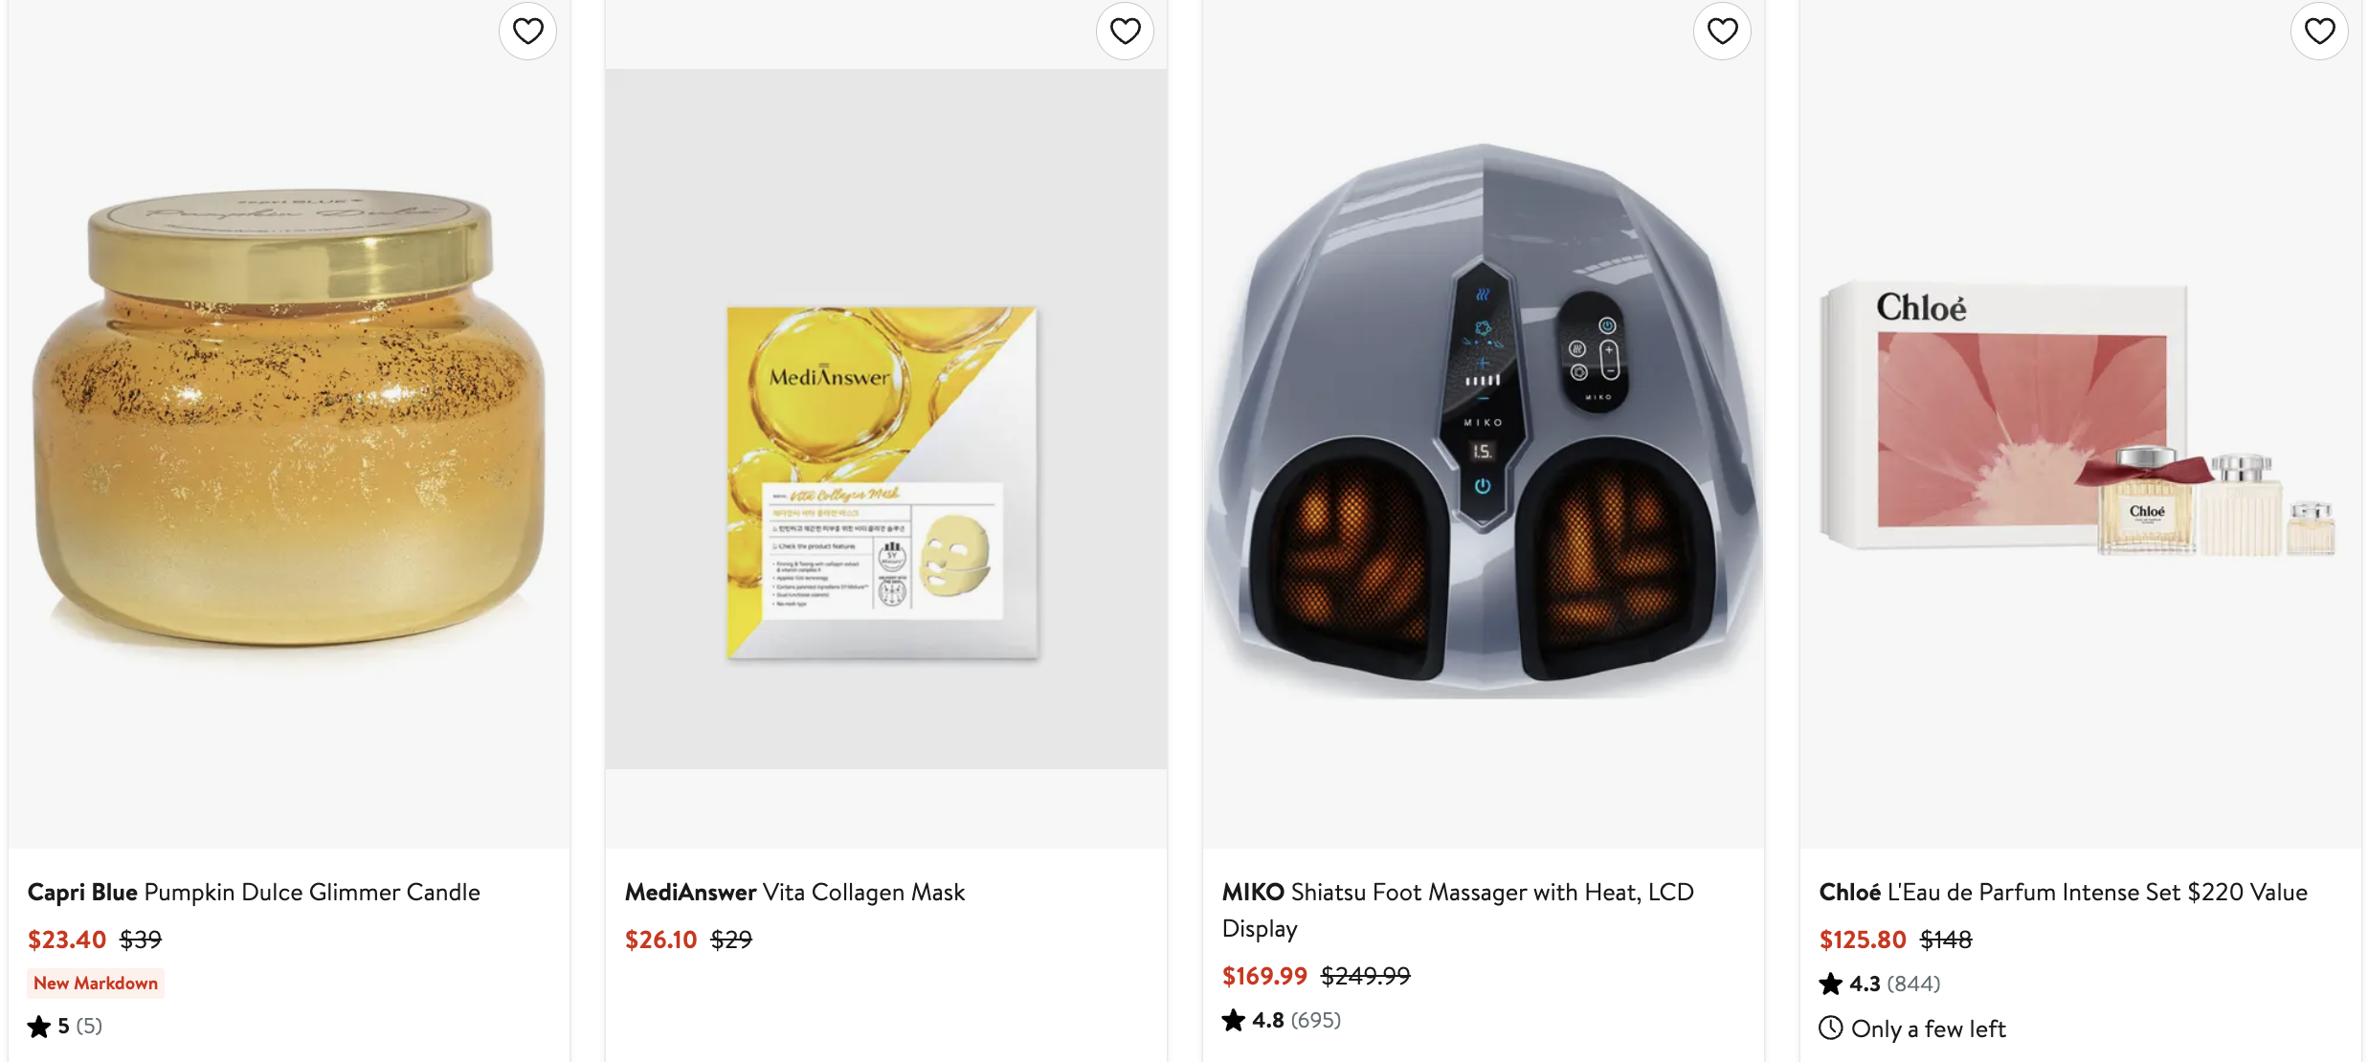Image resolution: width=2368 pixels, height=1062 pixels.
Task: Favorite the Capri Blue candle with heart icon
Action: [527, 32]
